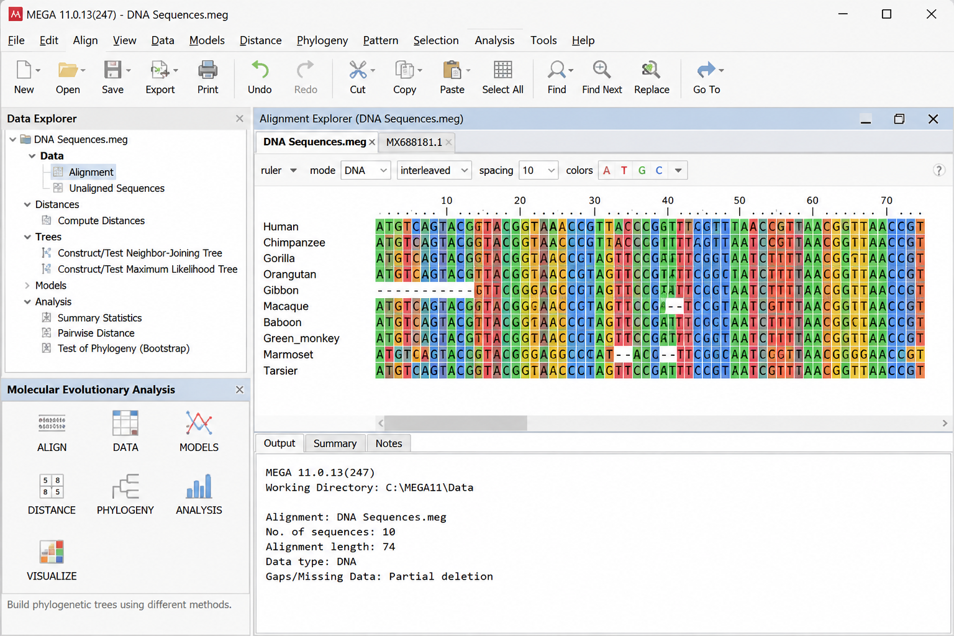954x636 pixels.
Task: Select Construct/Test Neighbor-Joining Tree item
Action: [x=140, y=253]
